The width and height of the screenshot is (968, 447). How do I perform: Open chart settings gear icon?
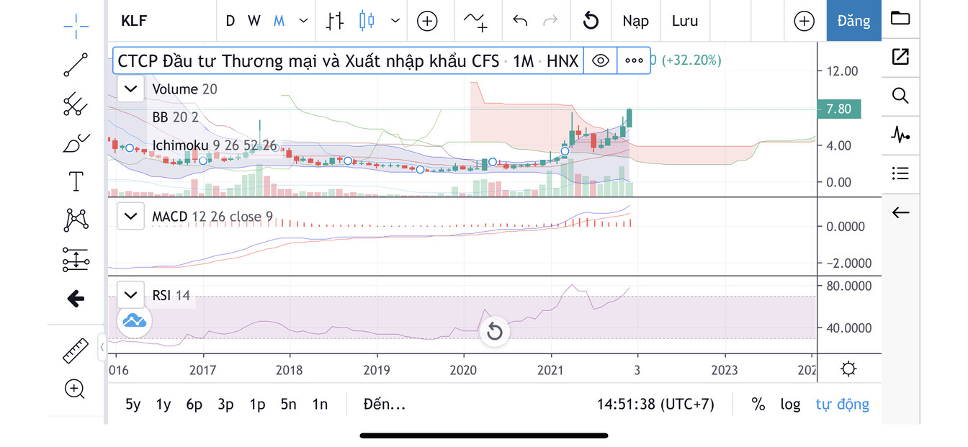click(848, 369)
